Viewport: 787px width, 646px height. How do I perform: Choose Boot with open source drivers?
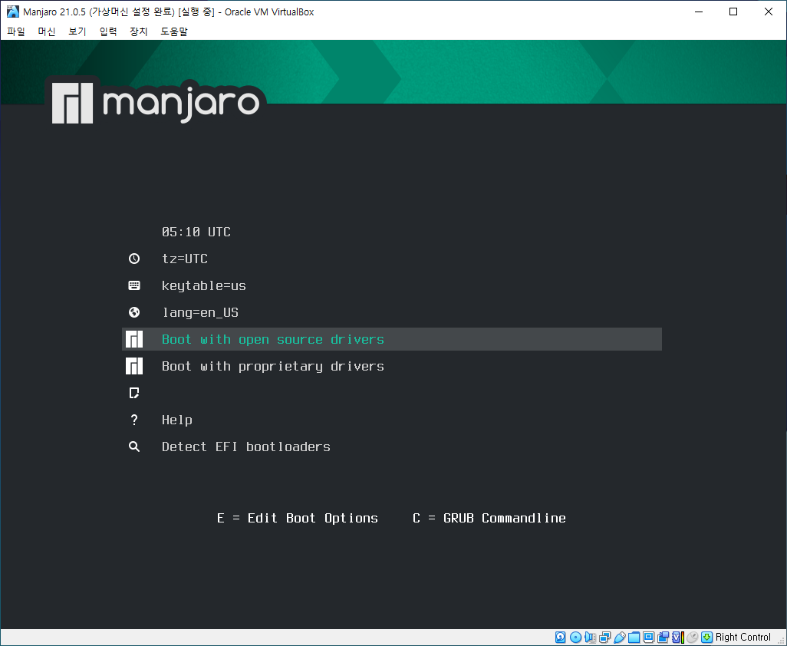[x=391, y=339]
